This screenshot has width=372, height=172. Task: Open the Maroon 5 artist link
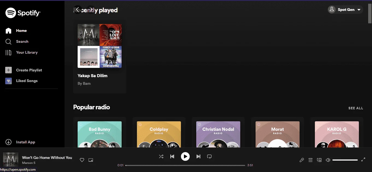click(x=29, y=163)
